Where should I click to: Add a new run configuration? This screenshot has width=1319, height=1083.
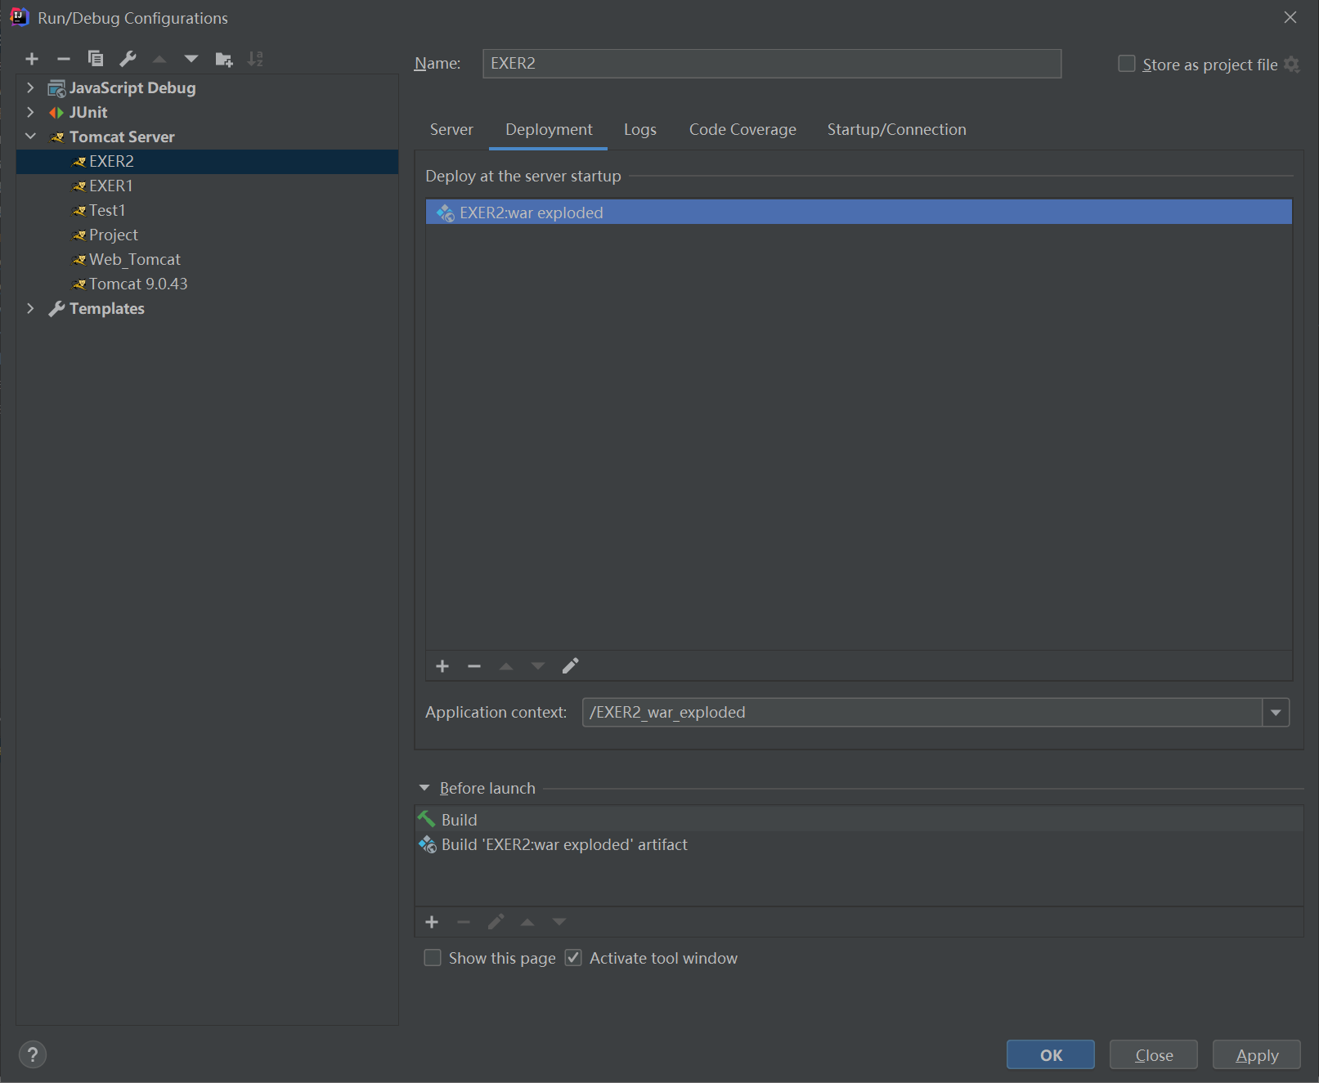[32, 59]
